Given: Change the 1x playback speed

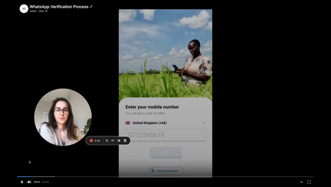Looking at the screenshot, I should point(301,182).
